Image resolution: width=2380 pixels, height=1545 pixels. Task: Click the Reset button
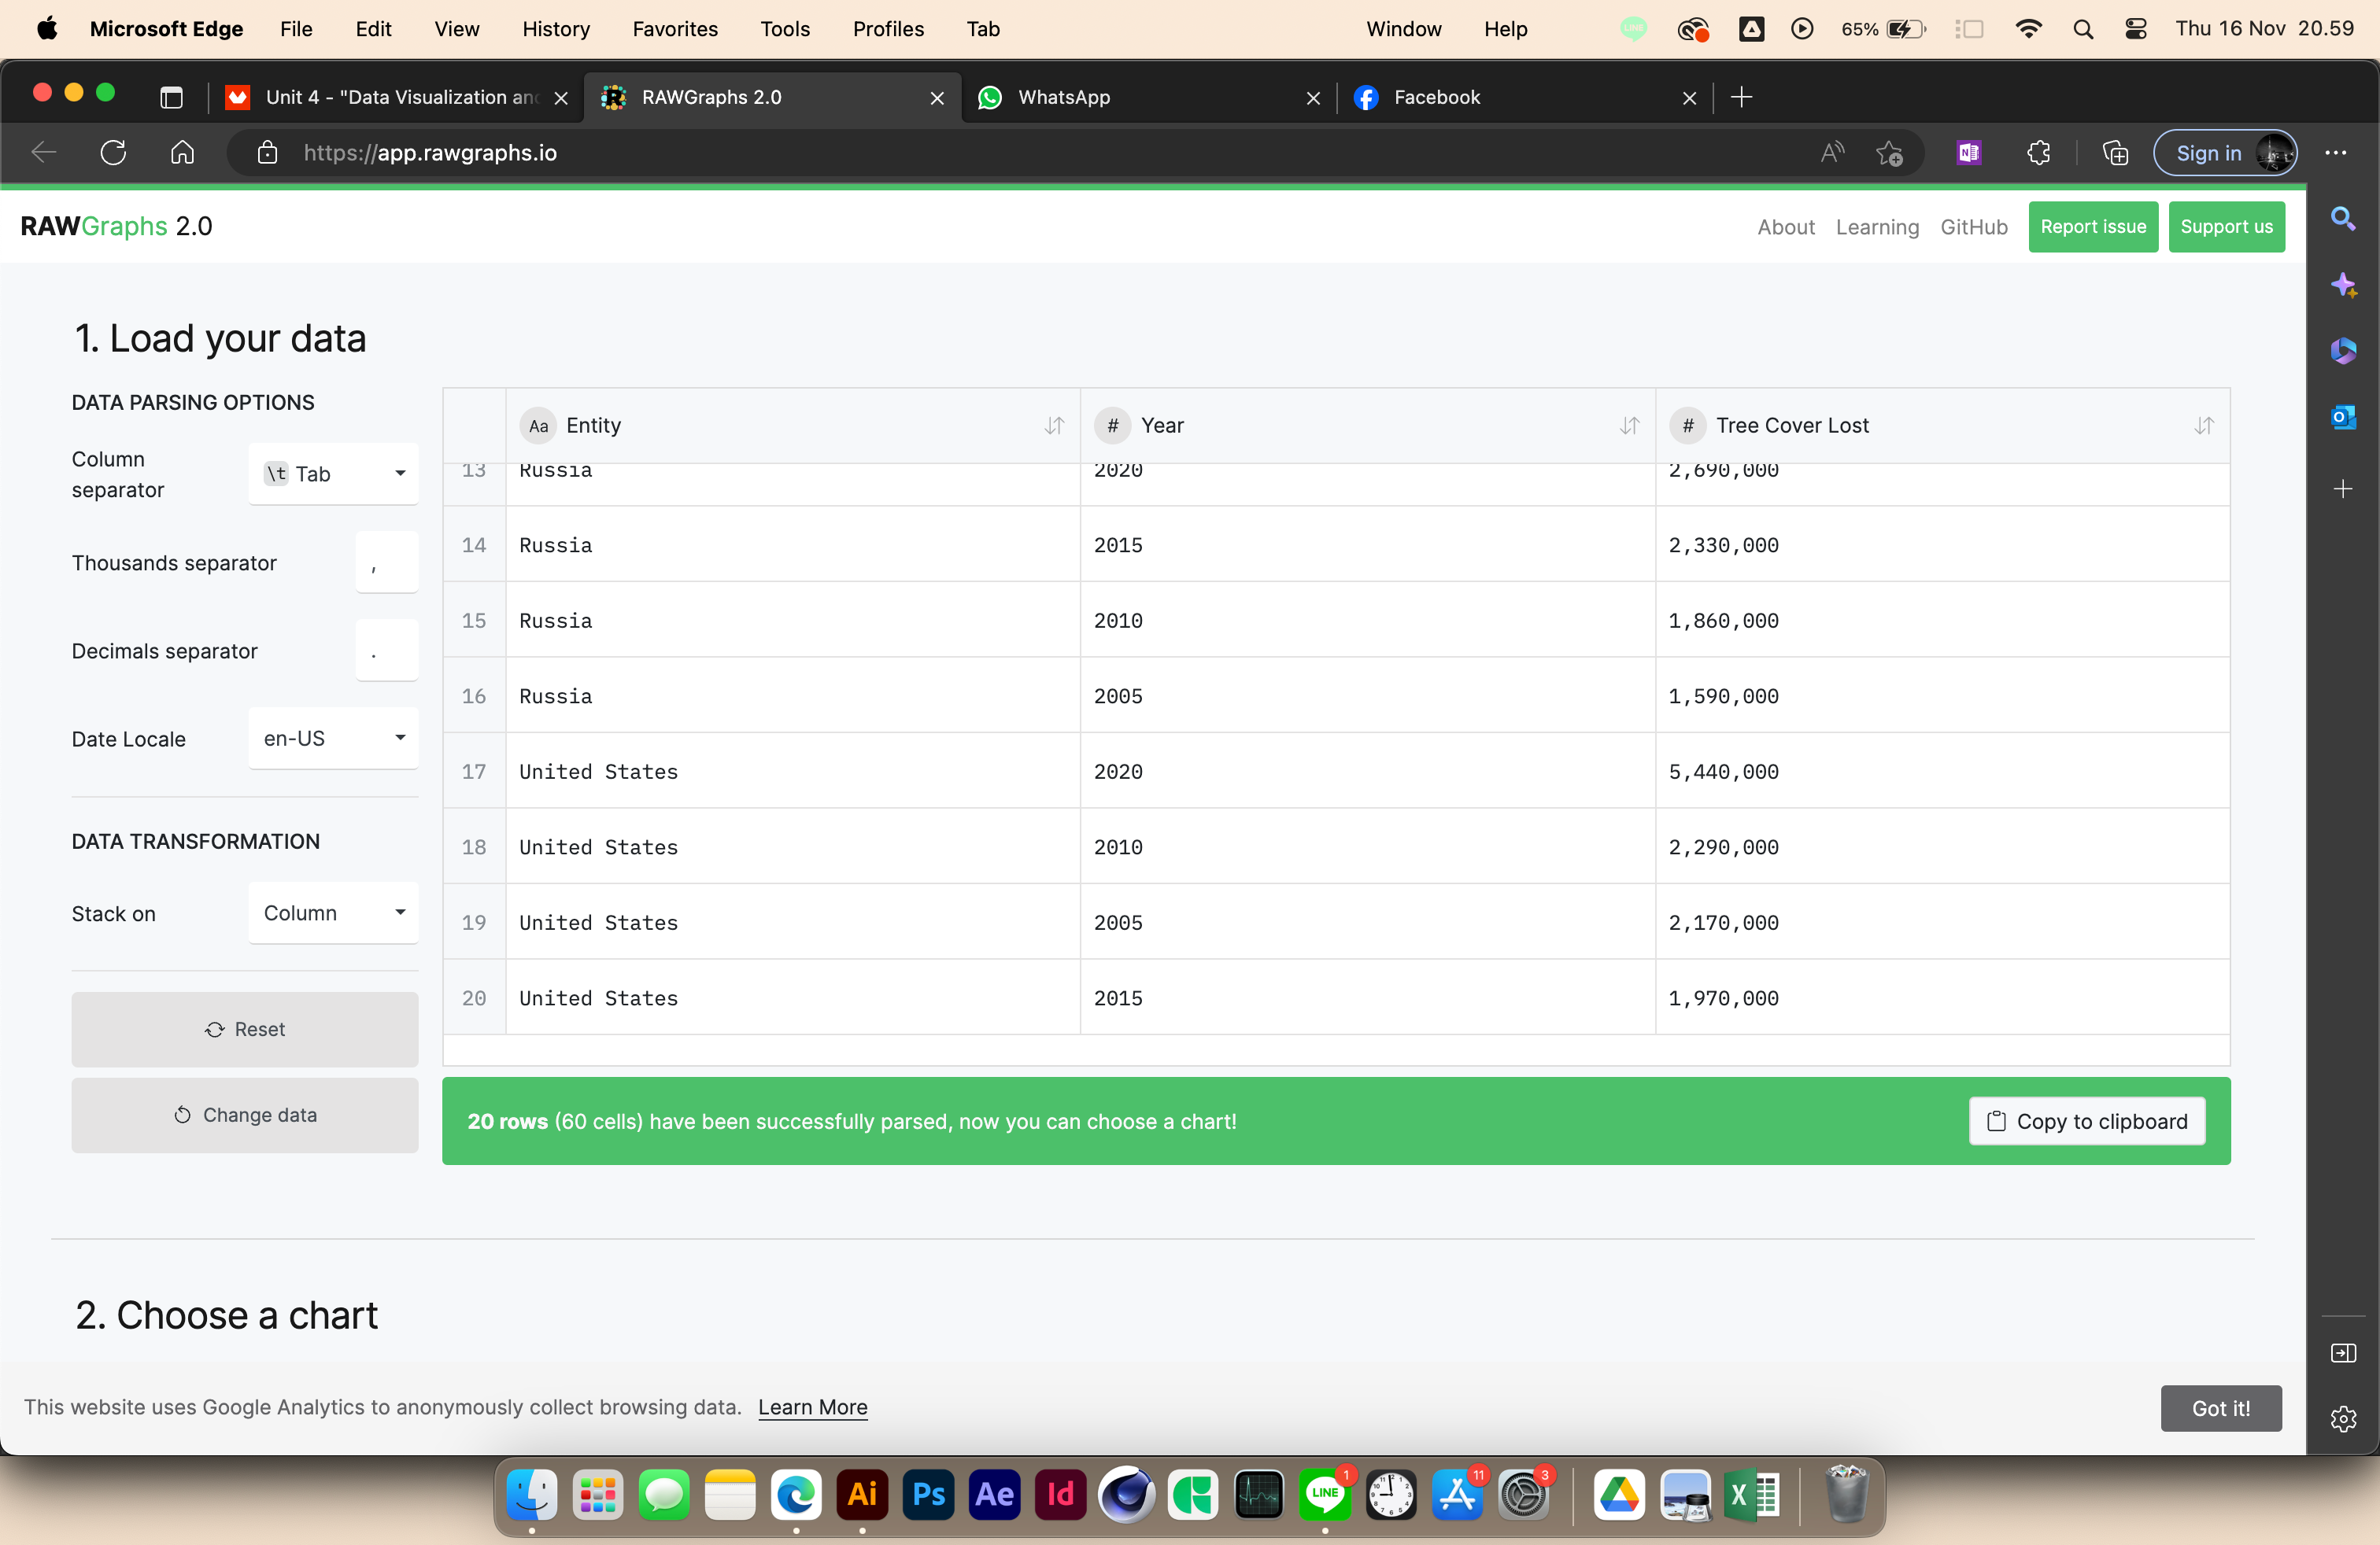pyautogui.click(x=245, y=1029)
